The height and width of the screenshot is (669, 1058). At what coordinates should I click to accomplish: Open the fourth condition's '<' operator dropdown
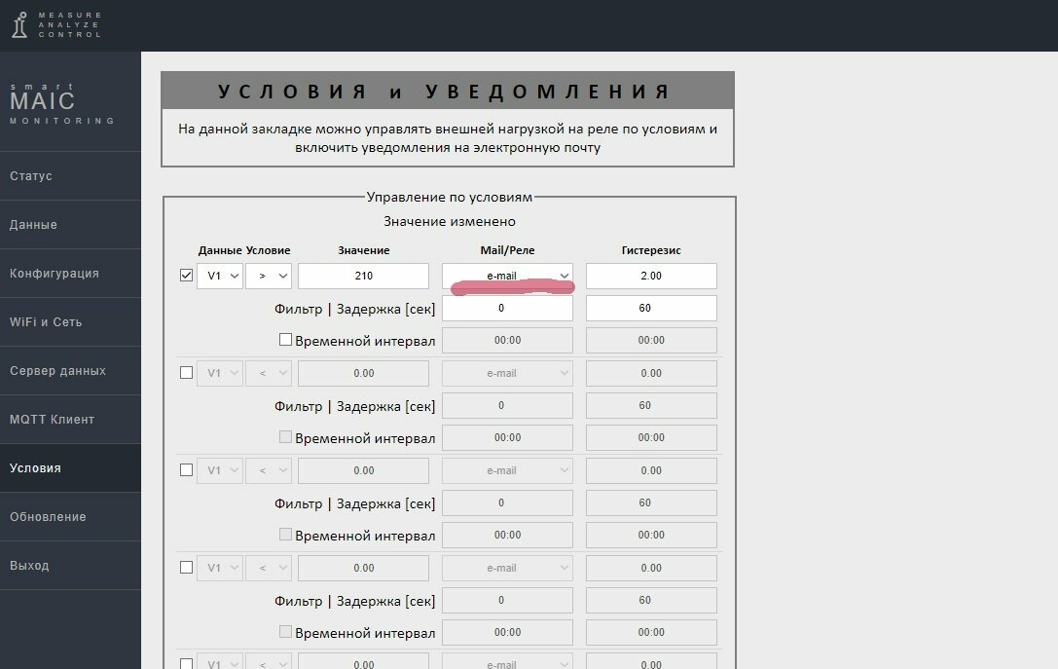point(269,567)
